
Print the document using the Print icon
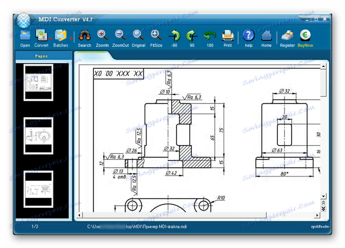228,36
